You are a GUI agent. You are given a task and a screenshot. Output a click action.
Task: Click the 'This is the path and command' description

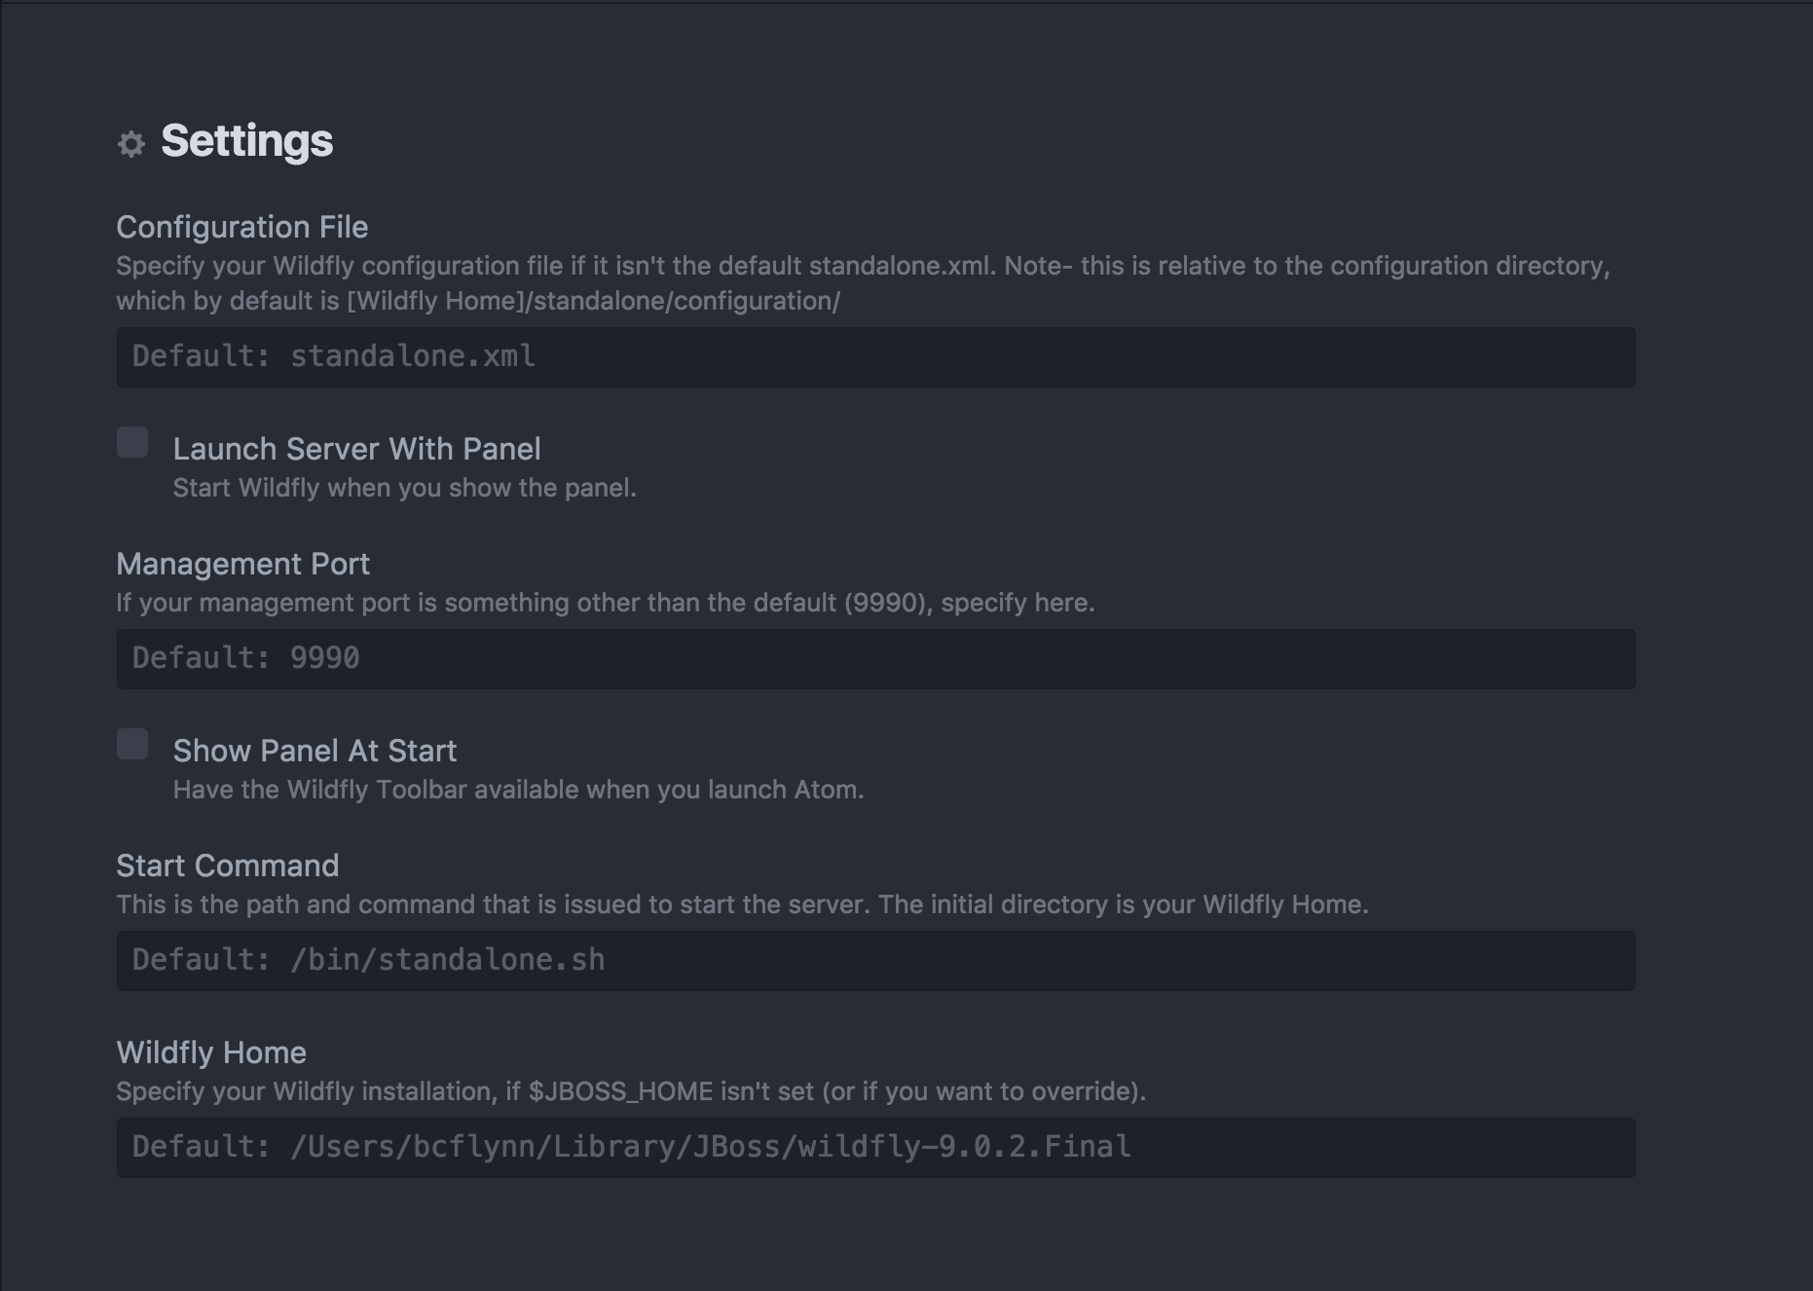point(742,904)
